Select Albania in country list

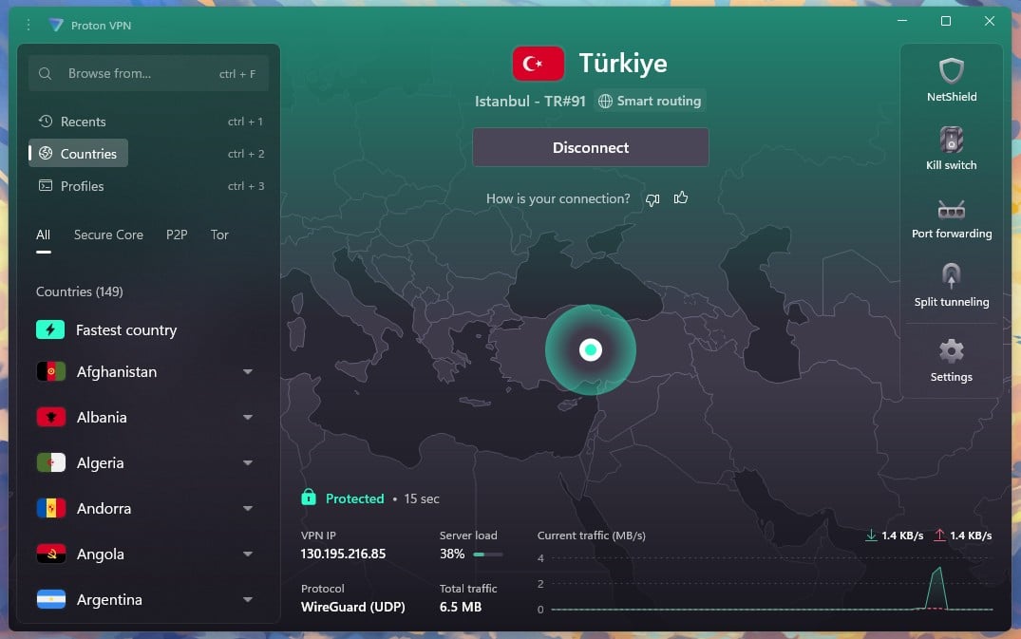click(102, 417)
